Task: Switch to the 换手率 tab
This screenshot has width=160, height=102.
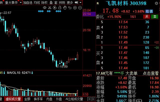Action: tap(38, 99)
